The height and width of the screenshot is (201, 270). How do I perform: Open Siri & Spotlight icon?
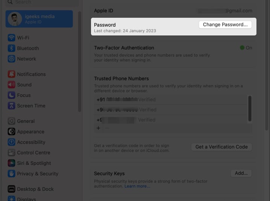(11, 163)
